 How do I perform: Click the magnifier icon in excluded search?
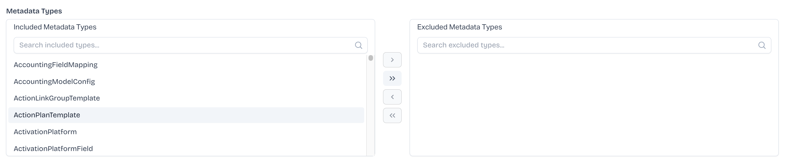point(762,45)
